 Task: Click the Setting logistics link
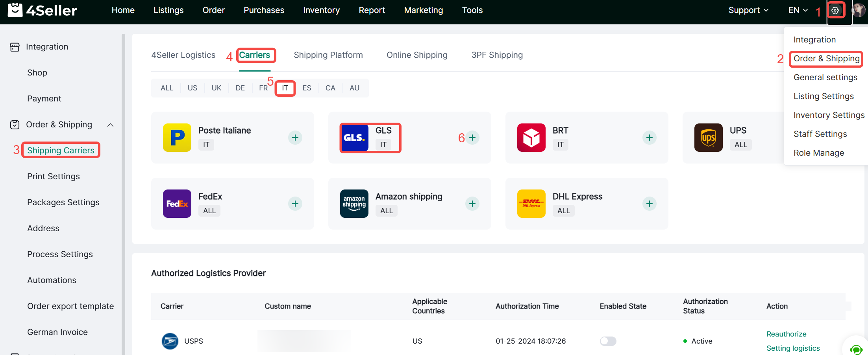(x=793, y=348)
